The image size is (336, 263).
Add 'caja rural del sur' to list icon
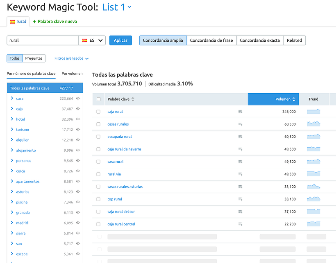coord(240,212)
